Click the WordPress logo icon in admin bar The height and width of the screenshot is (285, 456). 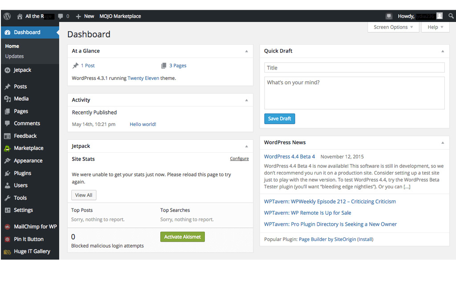coord(7,16)
